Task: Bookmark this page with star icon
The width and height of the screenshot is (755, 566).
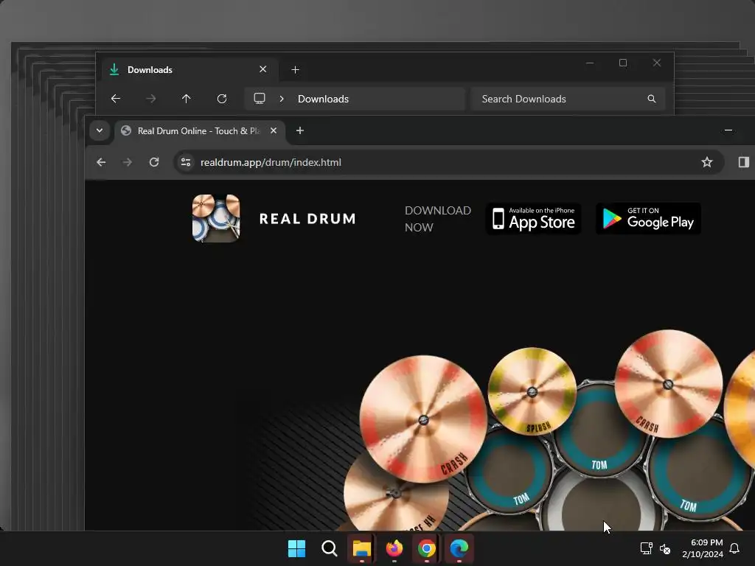Action: [706, 162]
